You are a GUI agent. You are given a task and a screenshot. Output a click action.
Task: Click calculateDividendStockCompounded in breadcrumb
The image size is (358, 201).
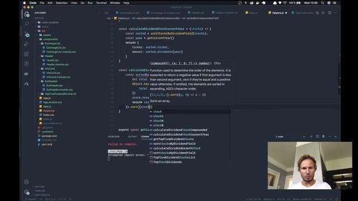[x=158, y=18]
